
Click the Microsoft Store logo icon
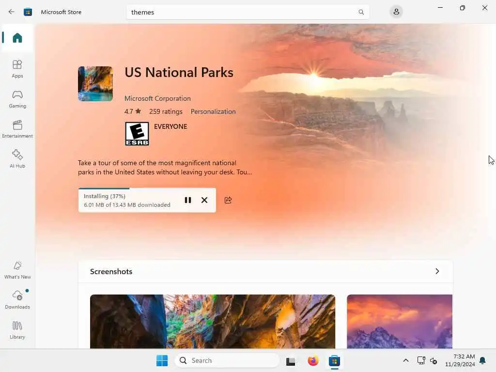[28, 12]
